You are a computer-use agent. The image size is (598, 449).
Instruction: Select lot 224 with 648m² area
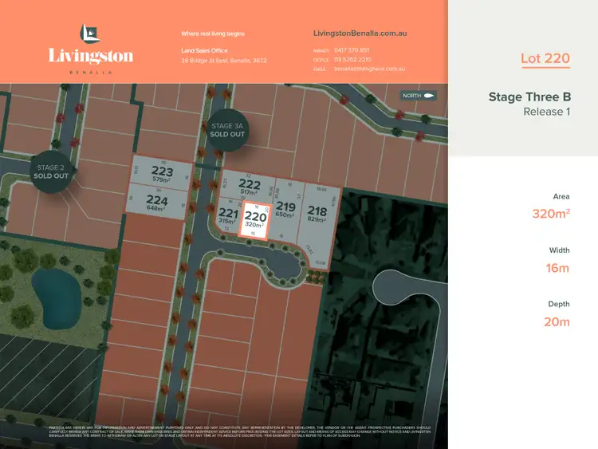[x=158, y=203]
